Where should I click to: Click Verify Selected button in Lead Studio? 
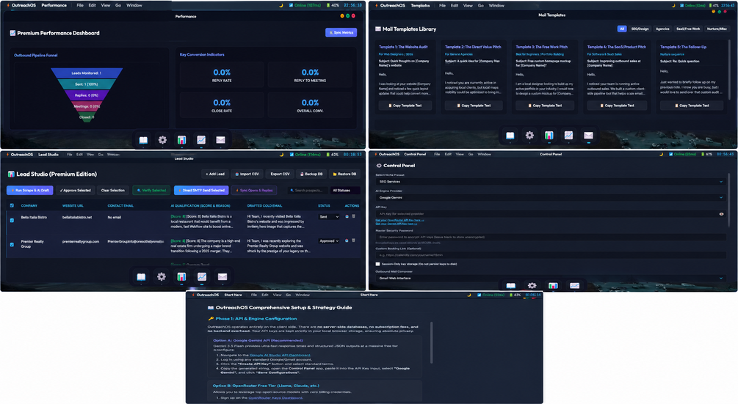tap(151, 190)
